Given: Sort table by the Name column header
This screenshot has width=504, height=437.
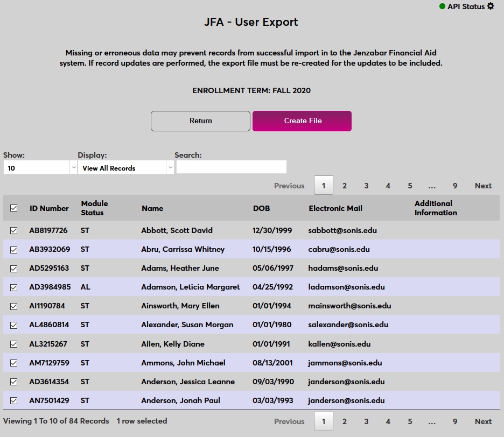Looking at the screenshot, I should (x=152, y=208).
